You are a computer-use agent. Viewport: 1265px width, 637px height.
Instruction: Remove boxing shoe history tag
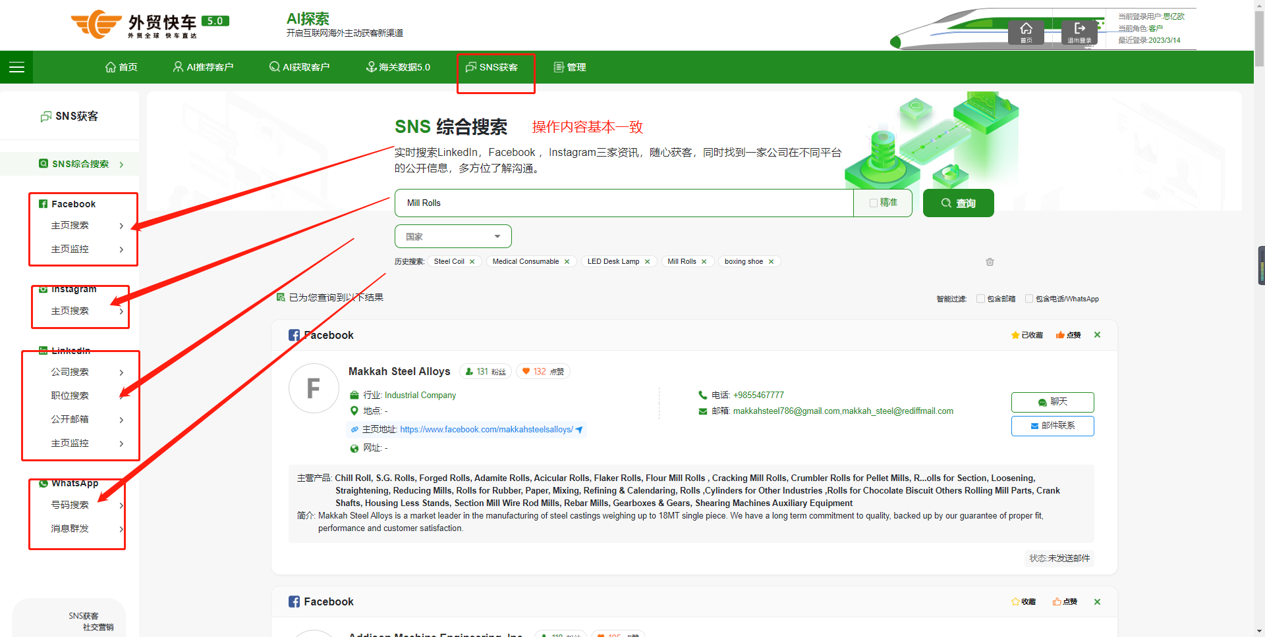click(x=771, y=262)
